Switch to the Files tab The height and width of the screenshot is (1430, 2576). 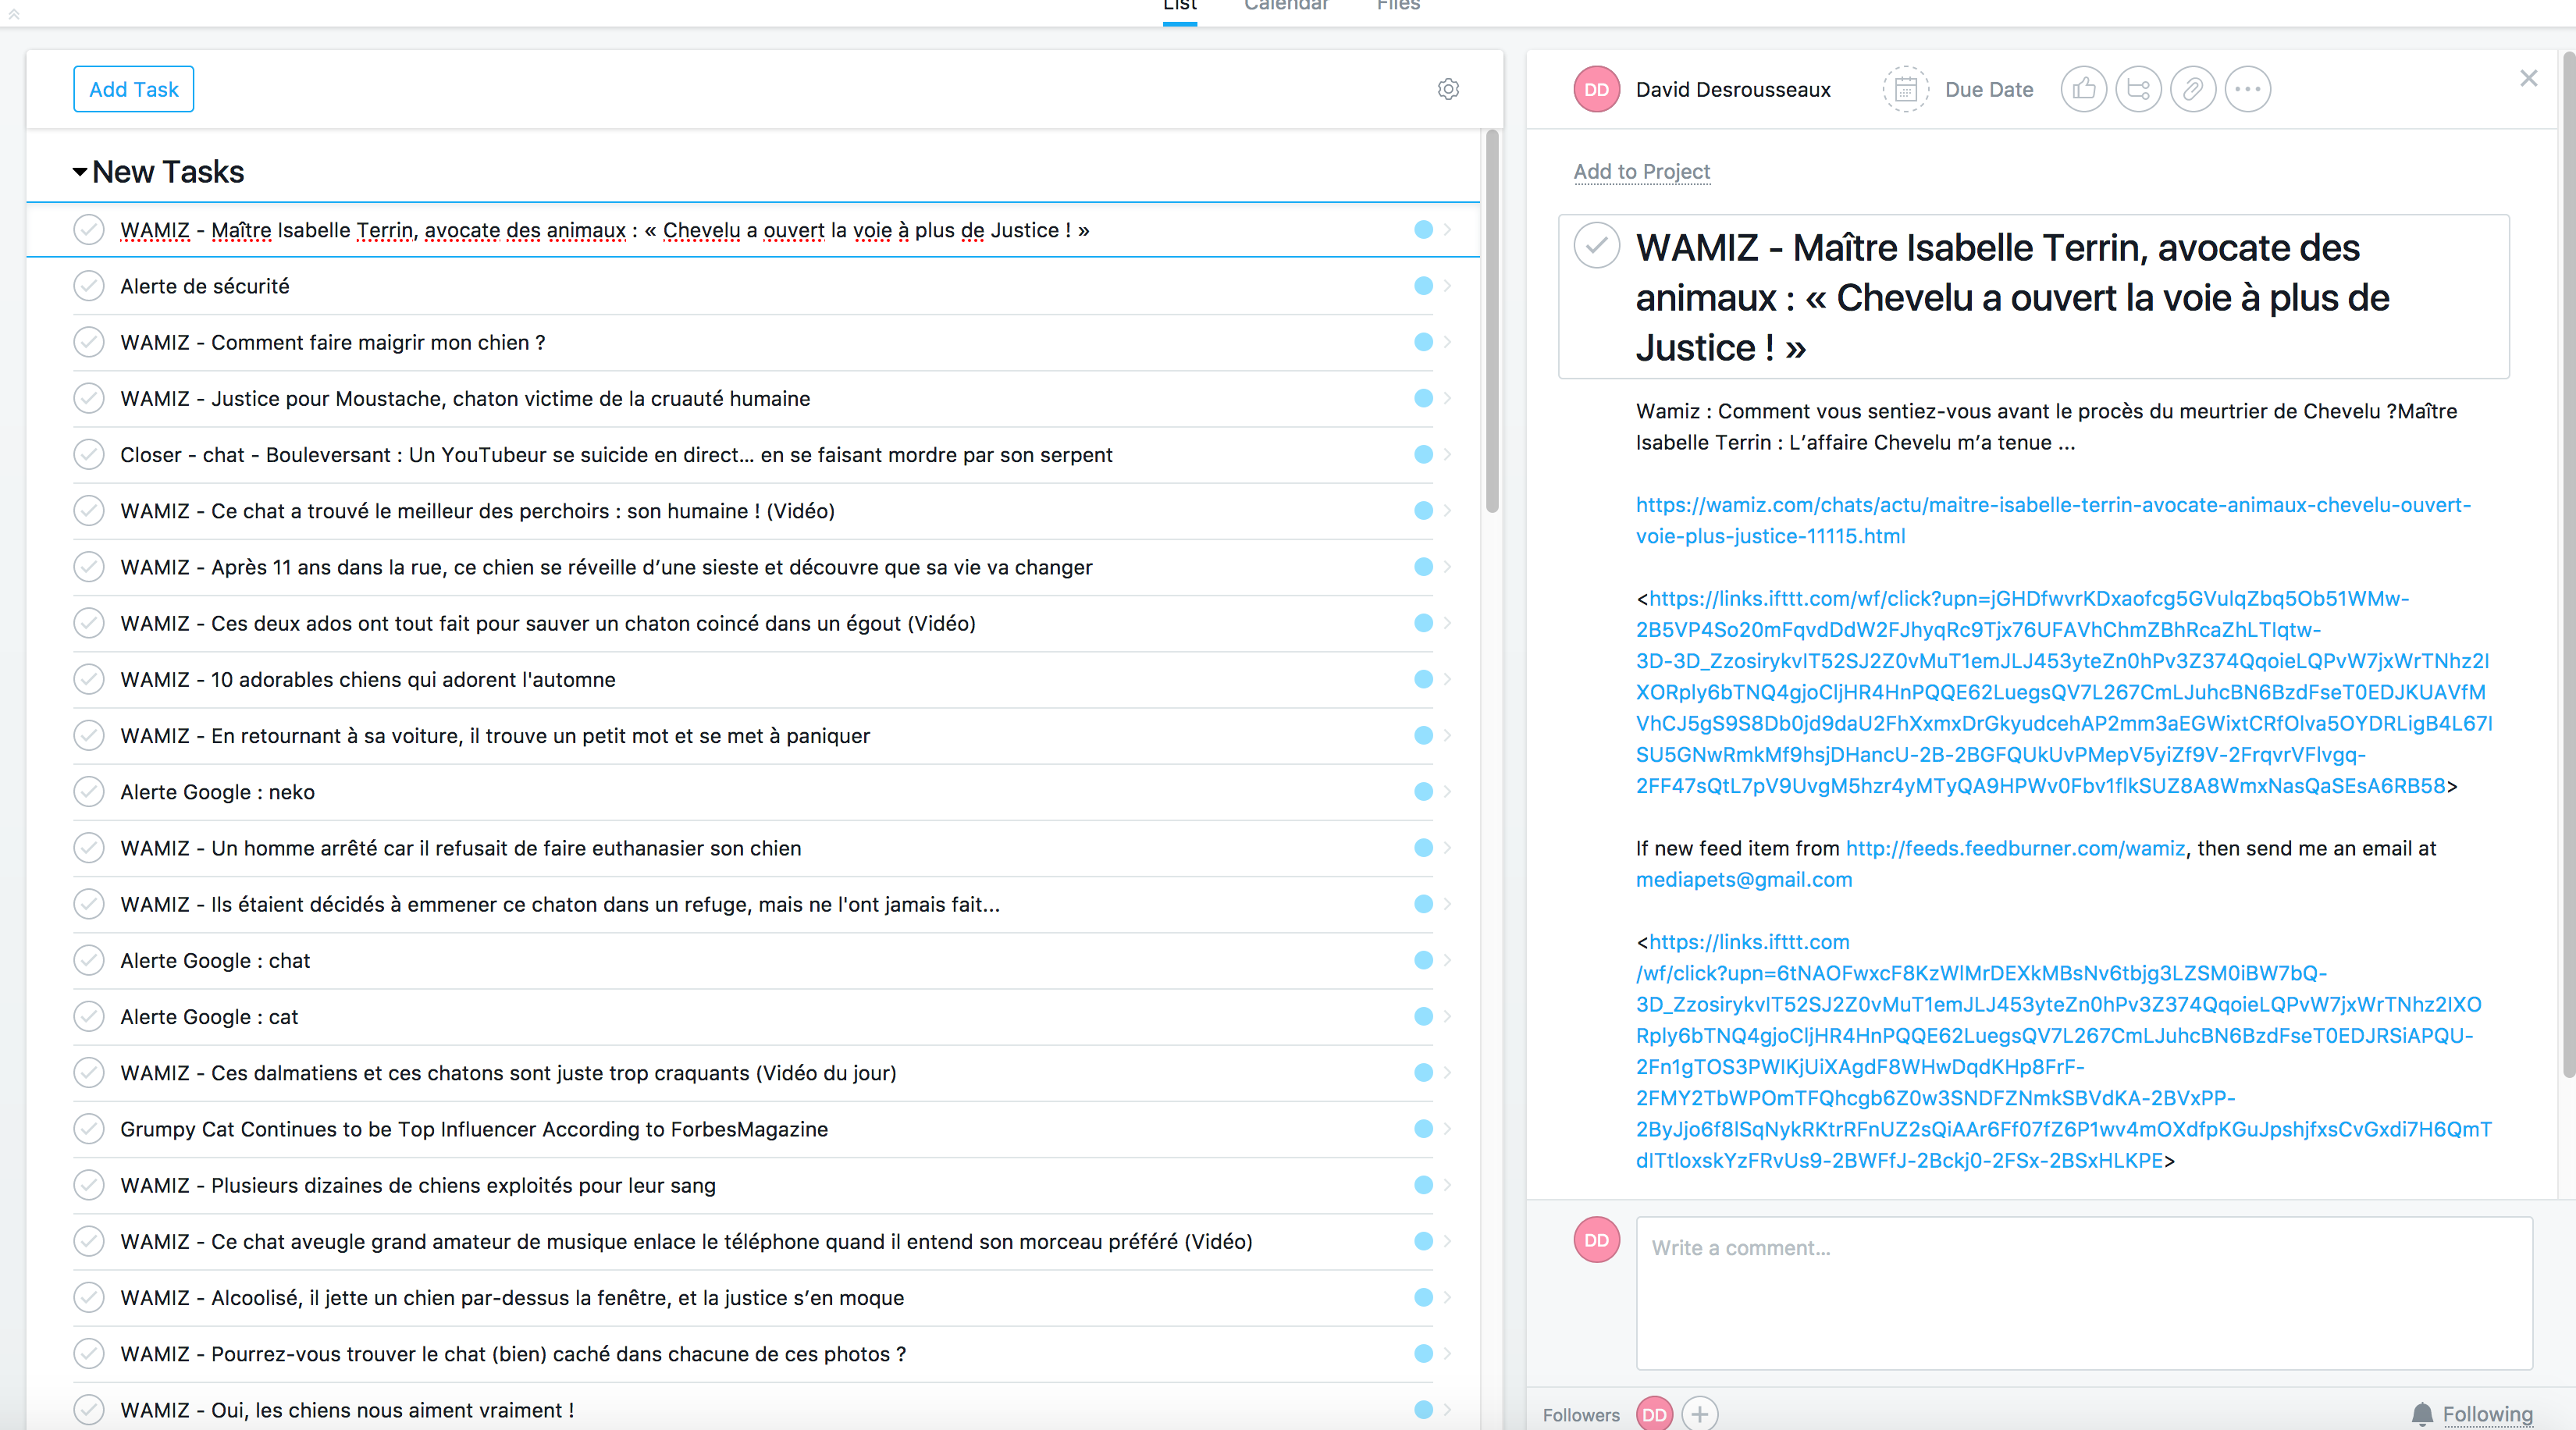pyautogui.click(x=1398, y=6)
